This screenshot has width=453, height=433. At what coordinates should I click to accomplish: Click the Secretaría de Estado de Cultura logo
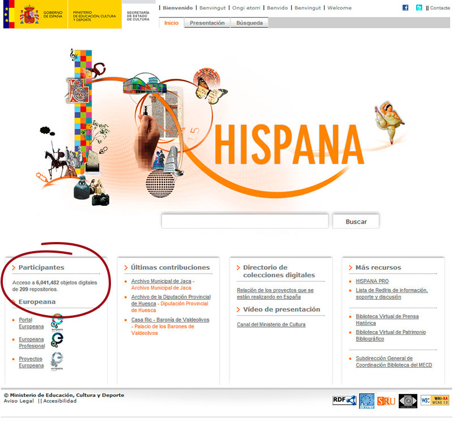(138, 16)
